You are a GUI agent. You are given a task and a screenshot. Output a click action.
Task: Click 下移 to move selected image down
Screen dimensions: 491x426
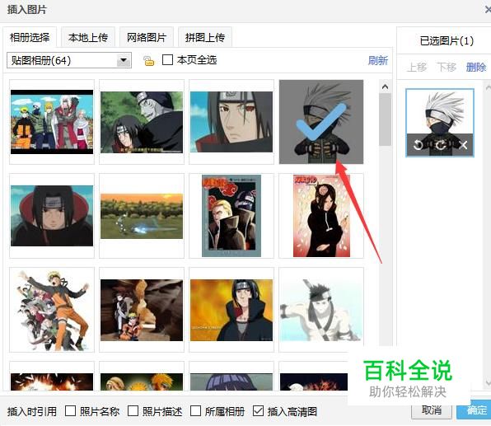pos(447,67)
